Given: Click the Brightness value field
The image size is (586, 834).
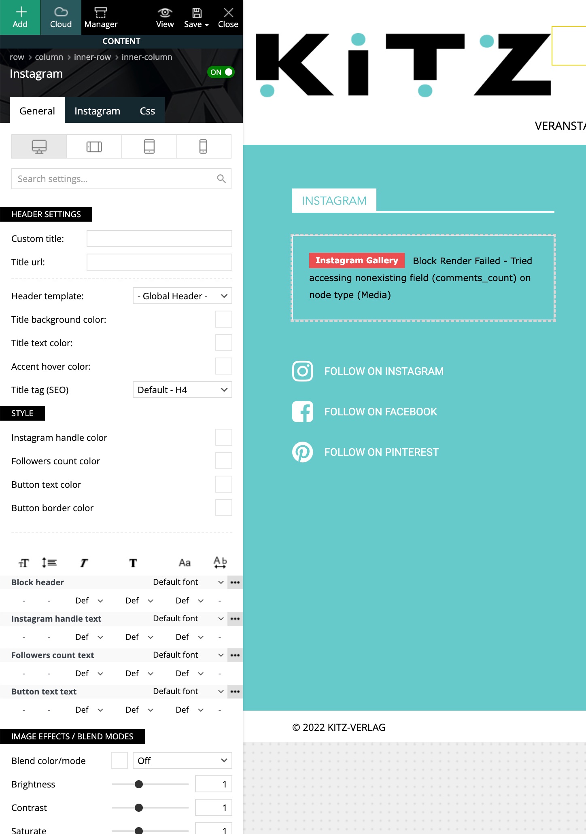Looking at the screenshot, I should (214, 784).
